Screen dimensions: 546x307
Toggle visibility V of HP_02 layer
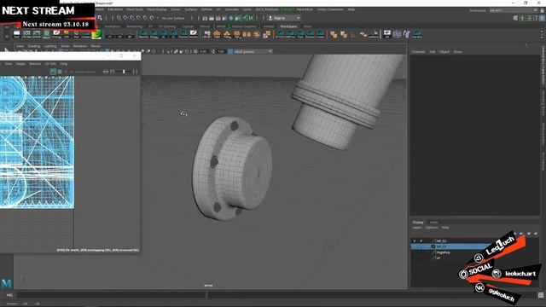pos(415,240)
